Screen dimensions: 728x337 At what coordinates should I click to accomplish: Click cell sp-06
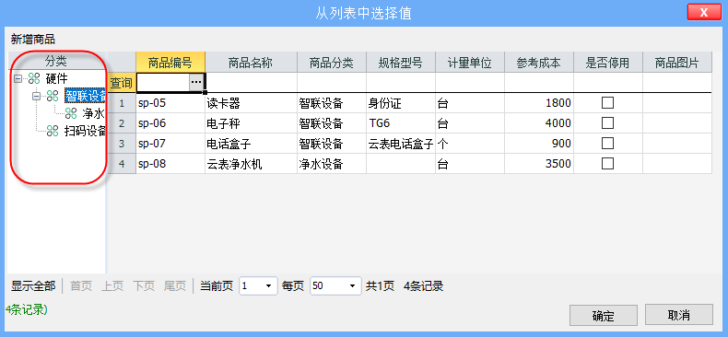pyautogui.click(x=170, y=123)
